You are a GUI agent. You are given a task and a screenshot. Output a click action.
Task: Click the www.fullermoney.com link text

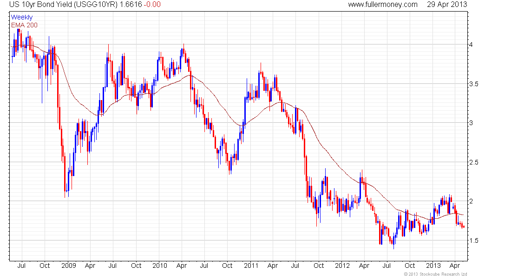coord(383,5)
